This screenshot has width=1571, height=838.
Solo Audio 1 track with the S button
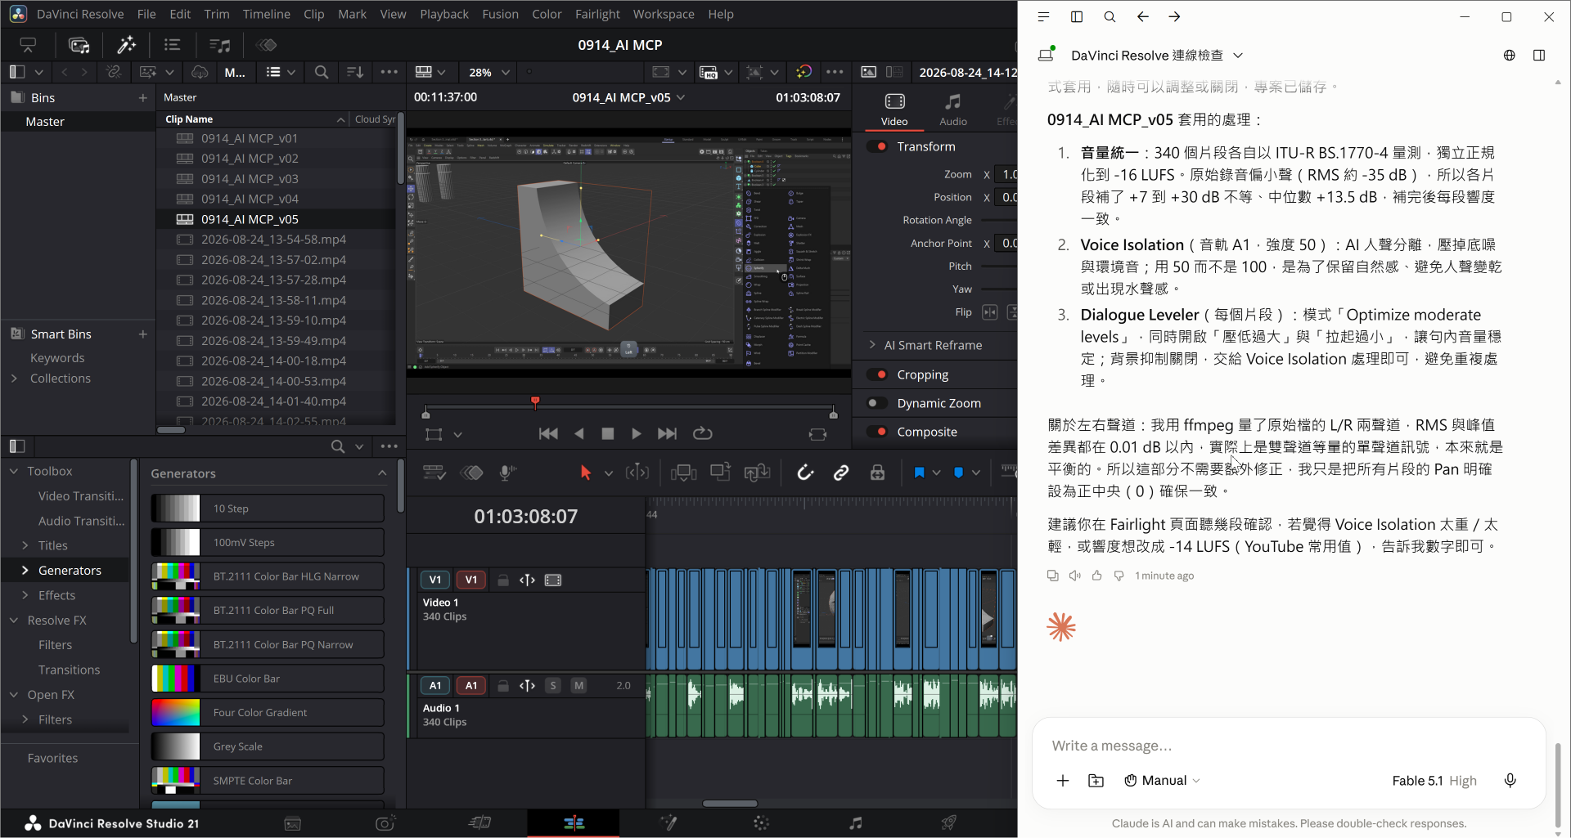click(x=554, y=685)
